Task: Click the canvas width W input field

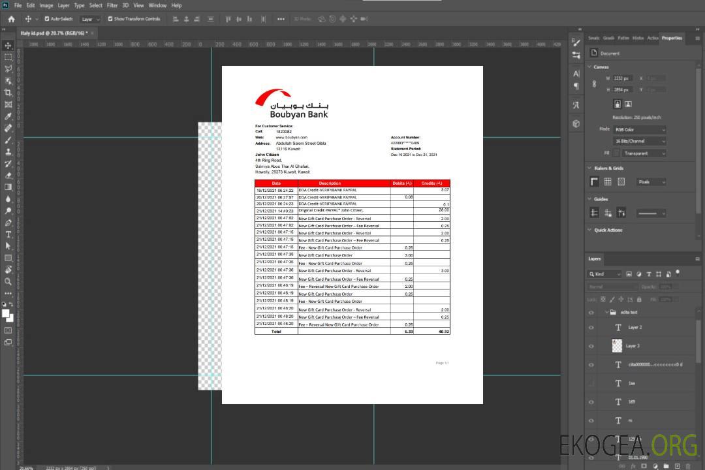Action: coord(623,78)
